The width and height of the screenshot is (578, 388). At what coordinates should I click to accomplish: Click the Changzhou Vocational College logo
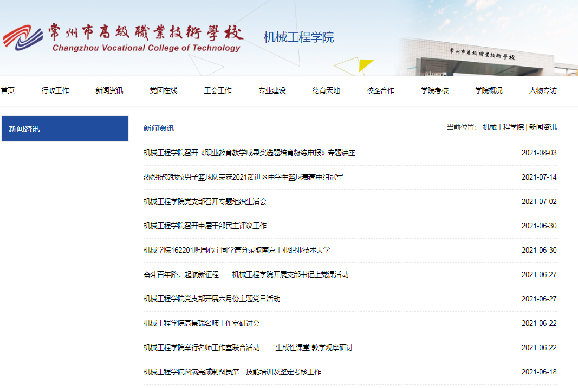click(122, 38)
